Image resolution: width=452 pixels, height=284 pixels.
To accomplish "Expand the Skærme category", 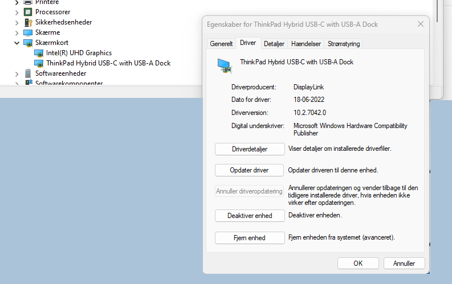I will pyautogui.click(x=17, y=33).
